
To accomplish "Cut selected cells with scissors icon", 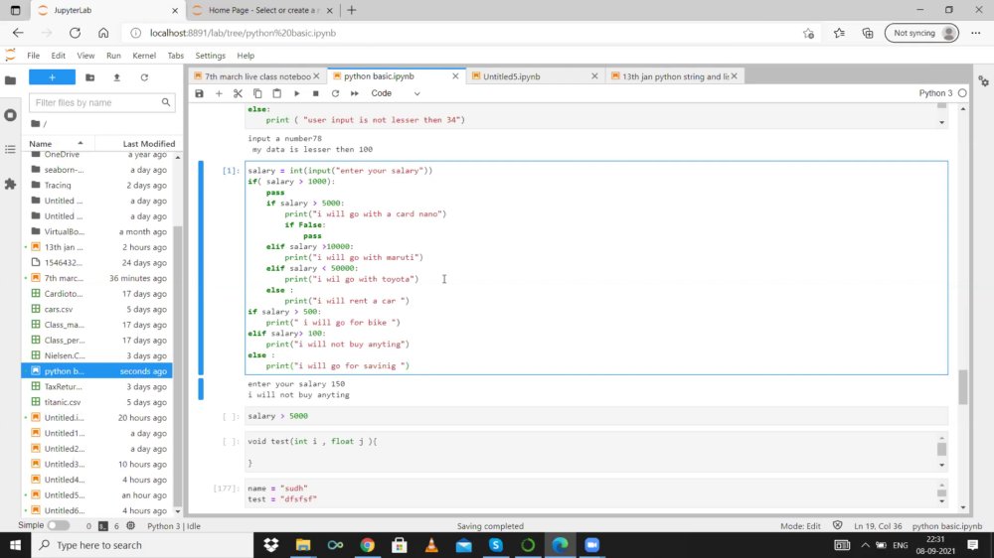I will 238,93.
